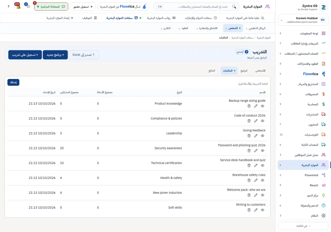Click تسجيل على تدريب button
The image size is (331, 232).
25,55
